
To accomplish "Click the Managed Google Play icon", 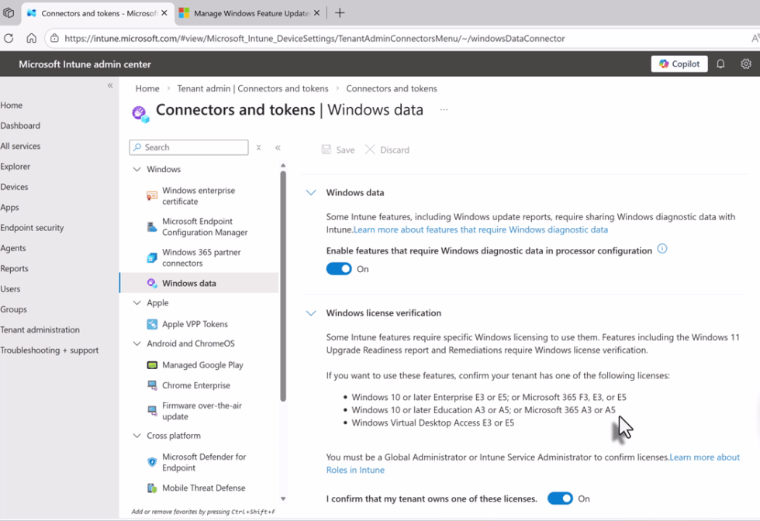I will point(152,365).
